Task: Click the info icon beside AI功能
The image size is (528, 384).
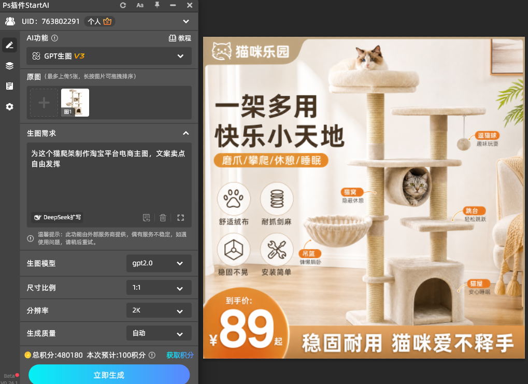Action: (54, 38)
